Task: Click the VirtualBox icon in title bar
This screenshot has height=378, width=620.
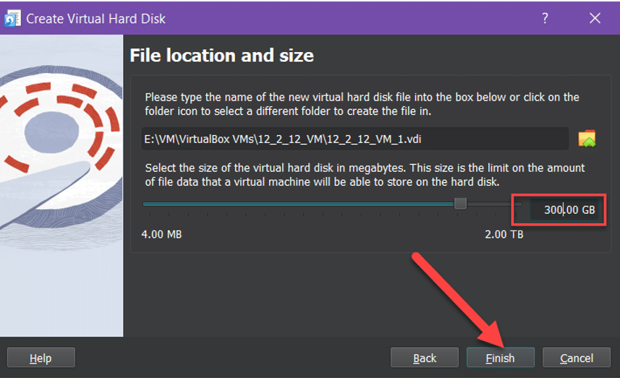Action: pos(12,18)
